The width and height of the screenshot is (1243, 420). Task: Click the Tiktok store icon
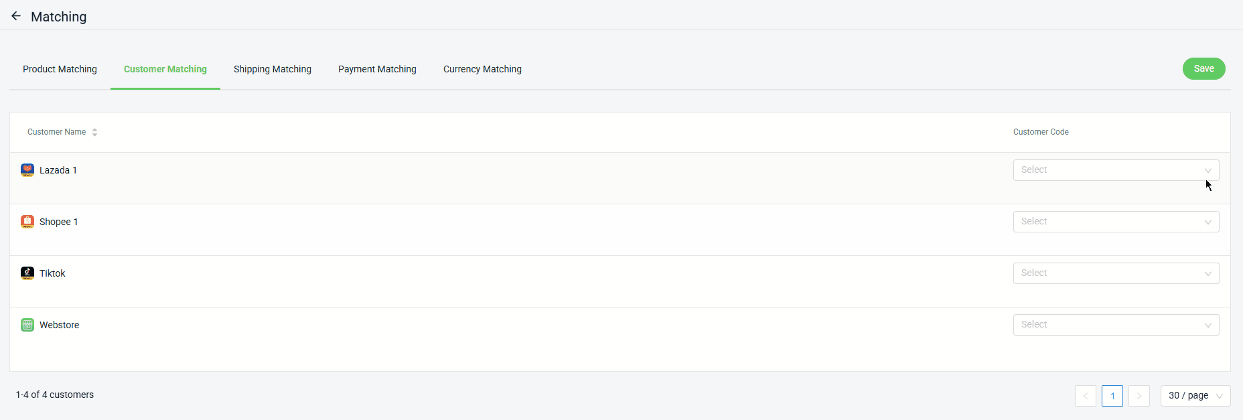pos(27,273)
